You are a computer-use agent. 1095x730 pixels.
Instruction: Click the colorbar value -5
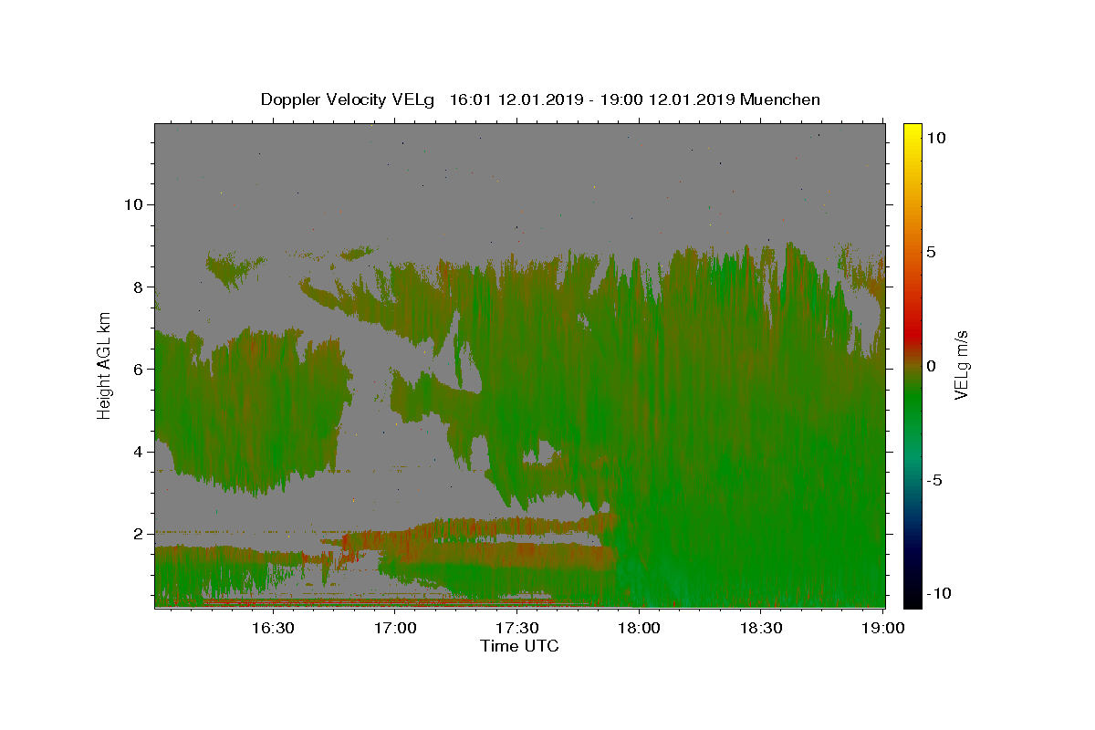pos(934,480)
